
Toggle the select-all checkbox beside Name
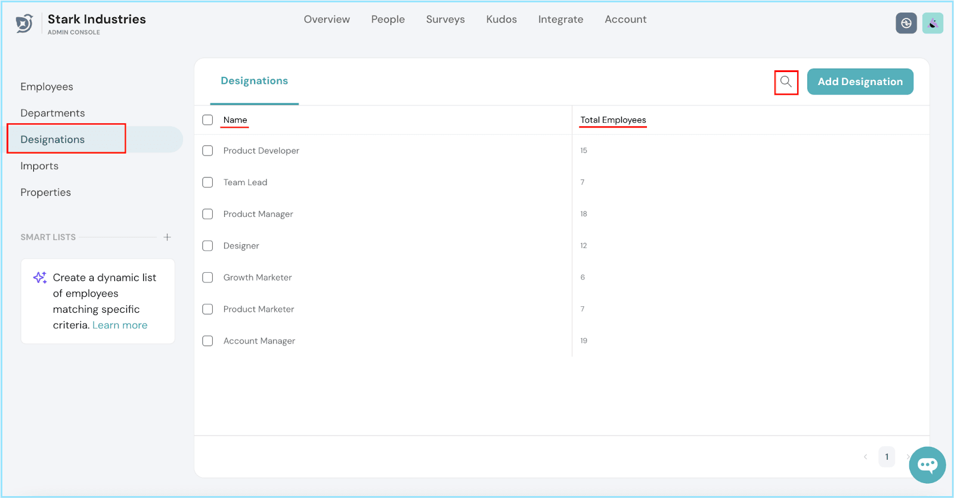click(x=207, y=120)
